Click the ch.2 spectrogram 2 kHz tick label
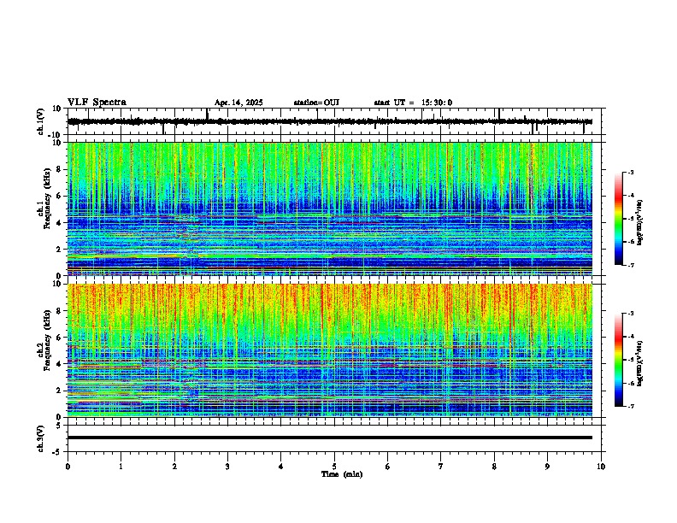 (59, 391)
